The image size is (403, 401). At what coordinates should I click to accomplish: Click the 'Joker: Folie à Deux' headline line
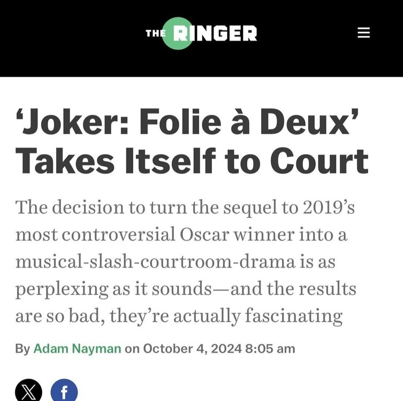(187, 124)
